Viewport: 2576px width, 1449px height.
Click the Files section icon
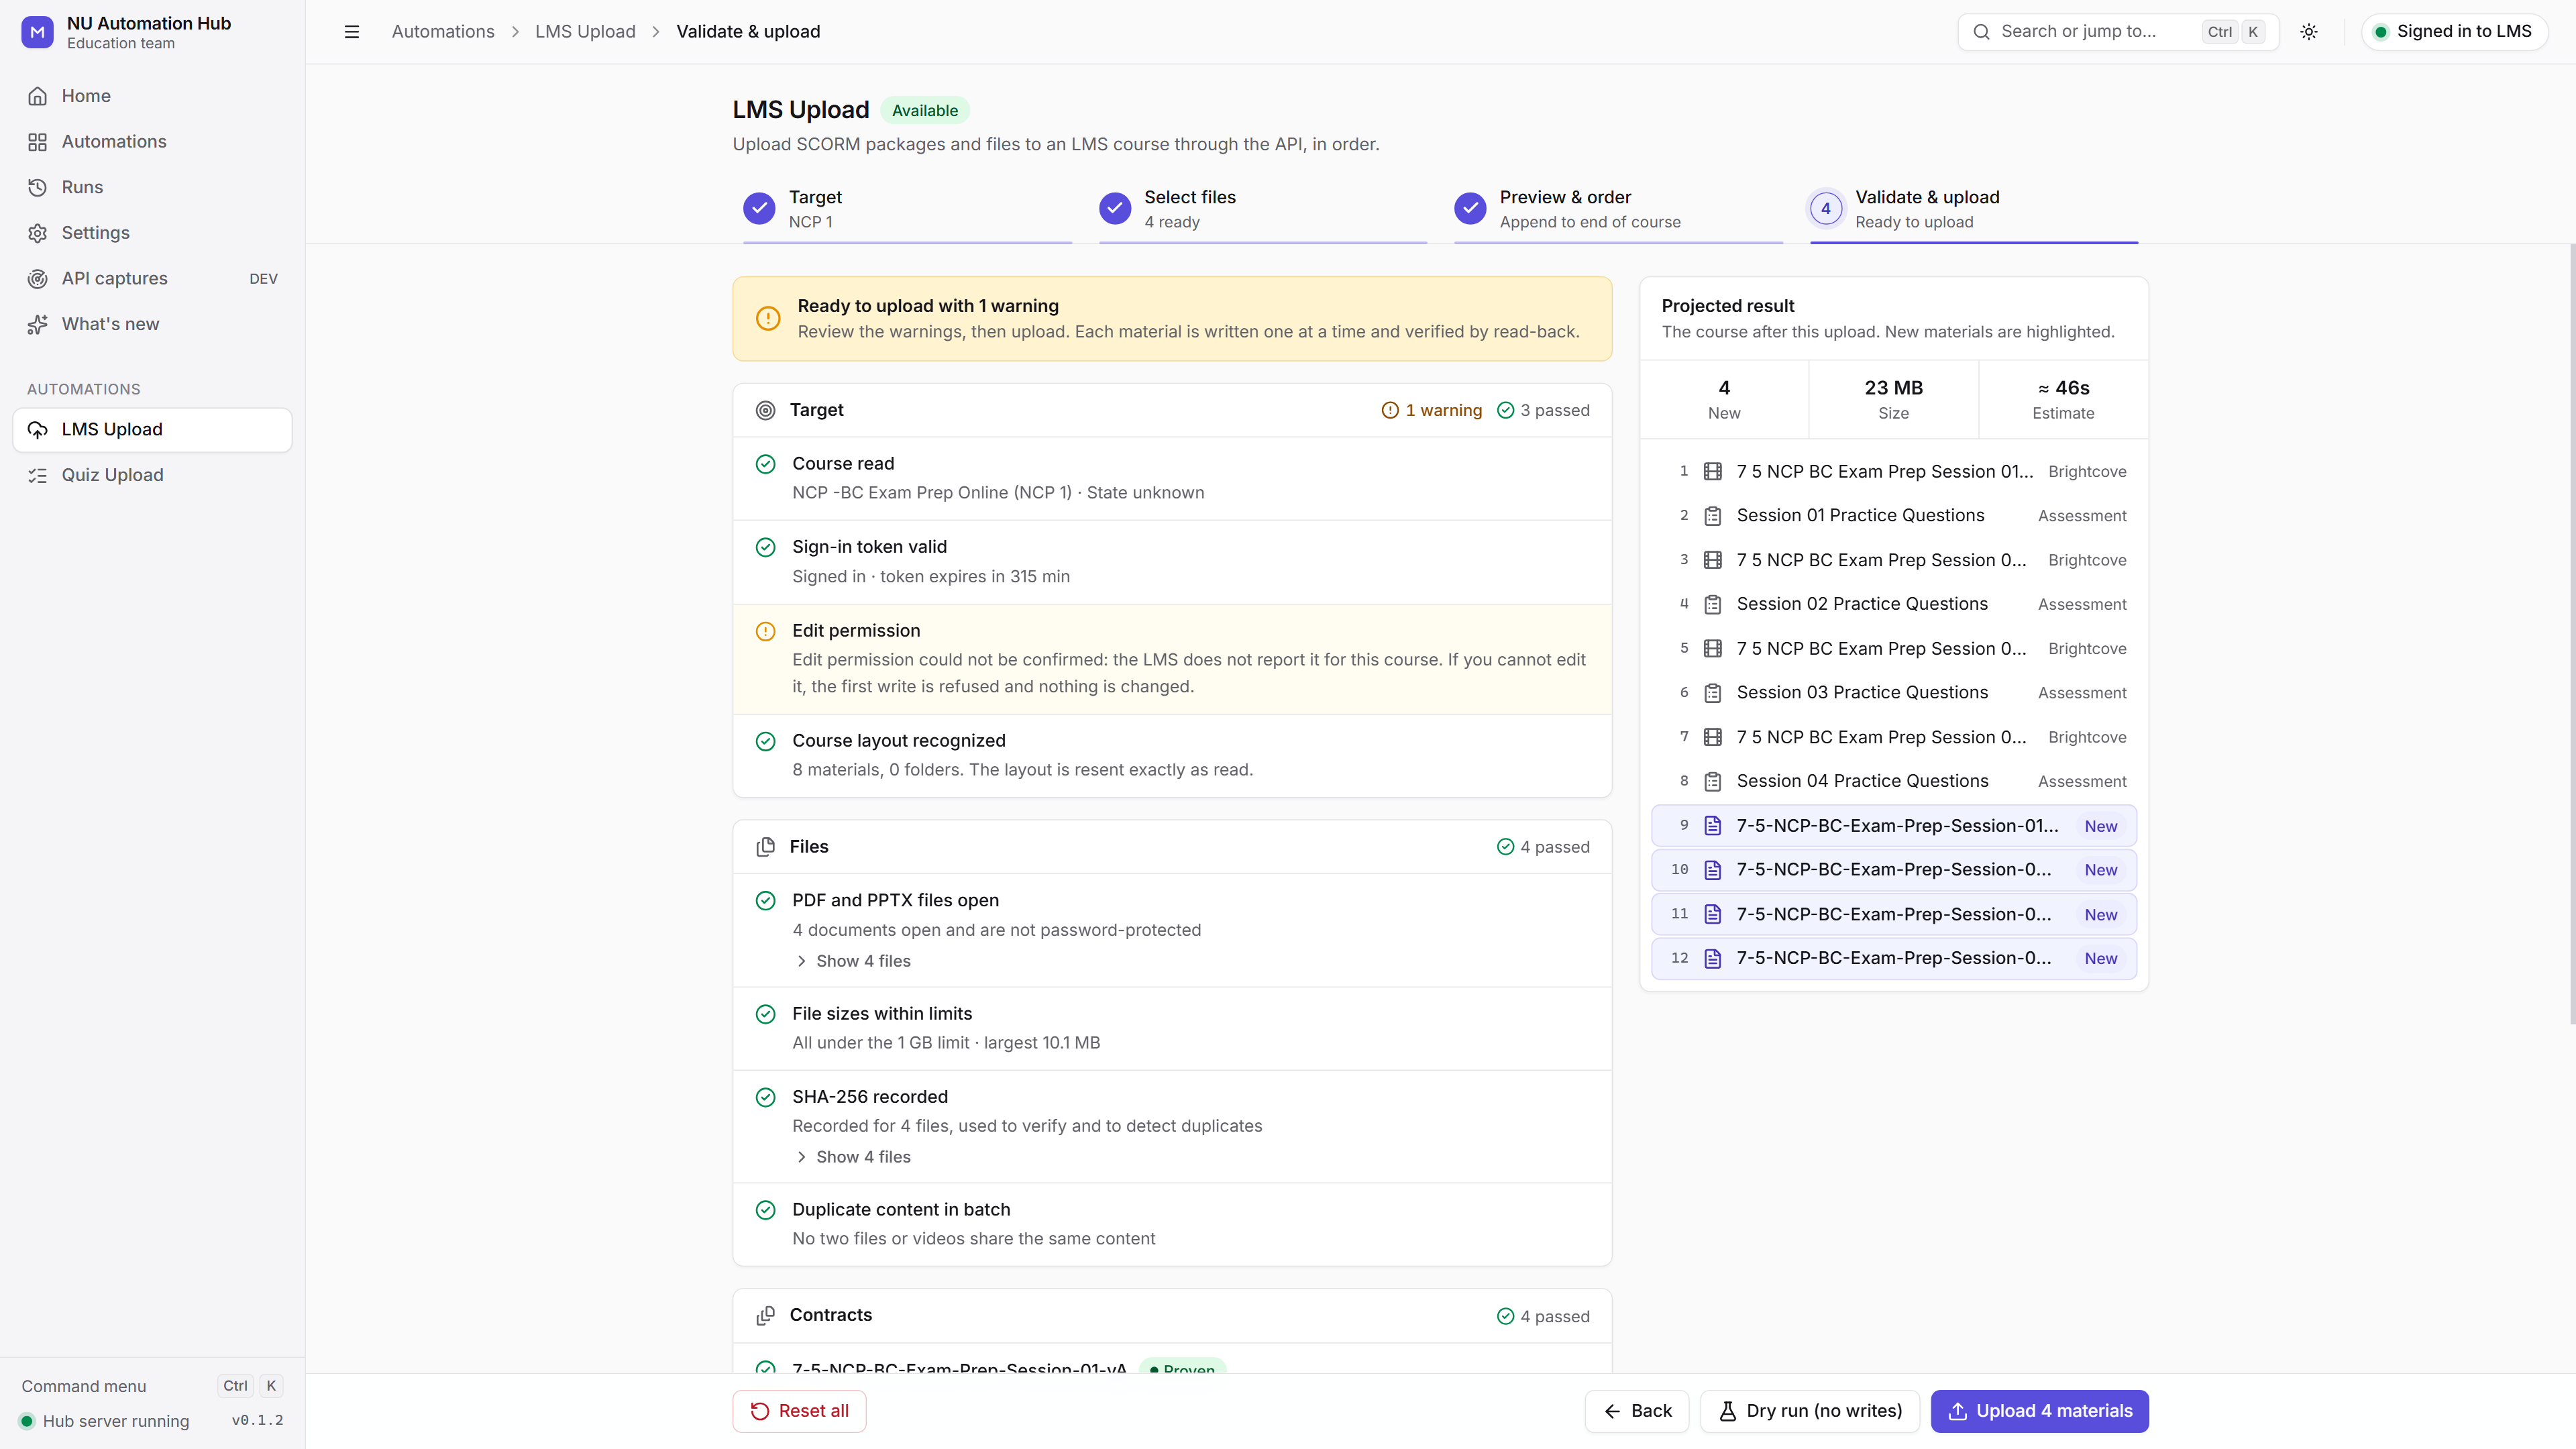click(x=765, y=847)
